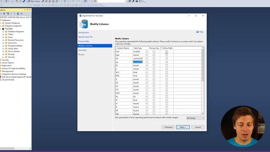Click the Year column name cell
This screenshot has height=152, width=270.
124,52
